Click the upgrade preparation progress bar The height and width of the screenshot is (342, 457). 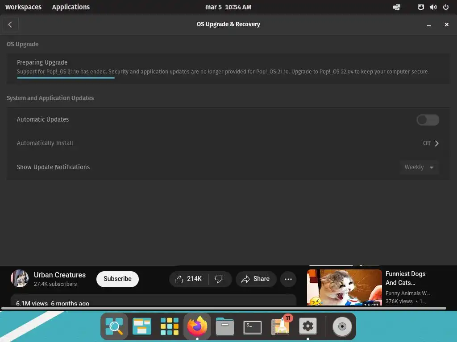tap(66, 78)
